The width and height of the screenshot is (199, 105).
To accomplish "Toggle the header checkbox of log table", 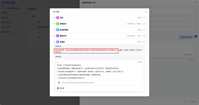I will tap(33, 22).
